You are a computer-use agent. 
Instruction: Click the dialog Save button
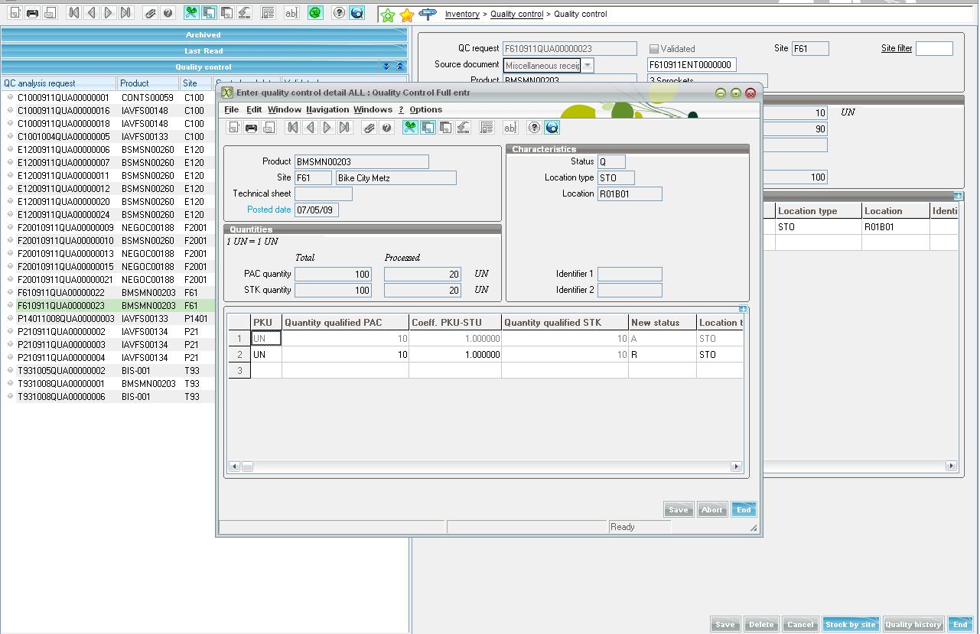click(679, 510)
